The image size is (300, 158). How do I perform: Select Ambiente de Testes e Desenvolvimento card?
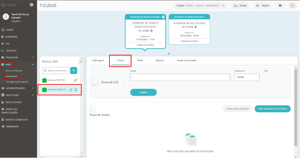point(145,31)
